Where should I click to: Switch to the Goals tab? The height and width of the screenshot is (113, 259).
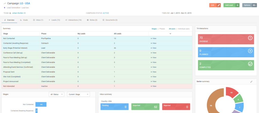pos(24,20)
